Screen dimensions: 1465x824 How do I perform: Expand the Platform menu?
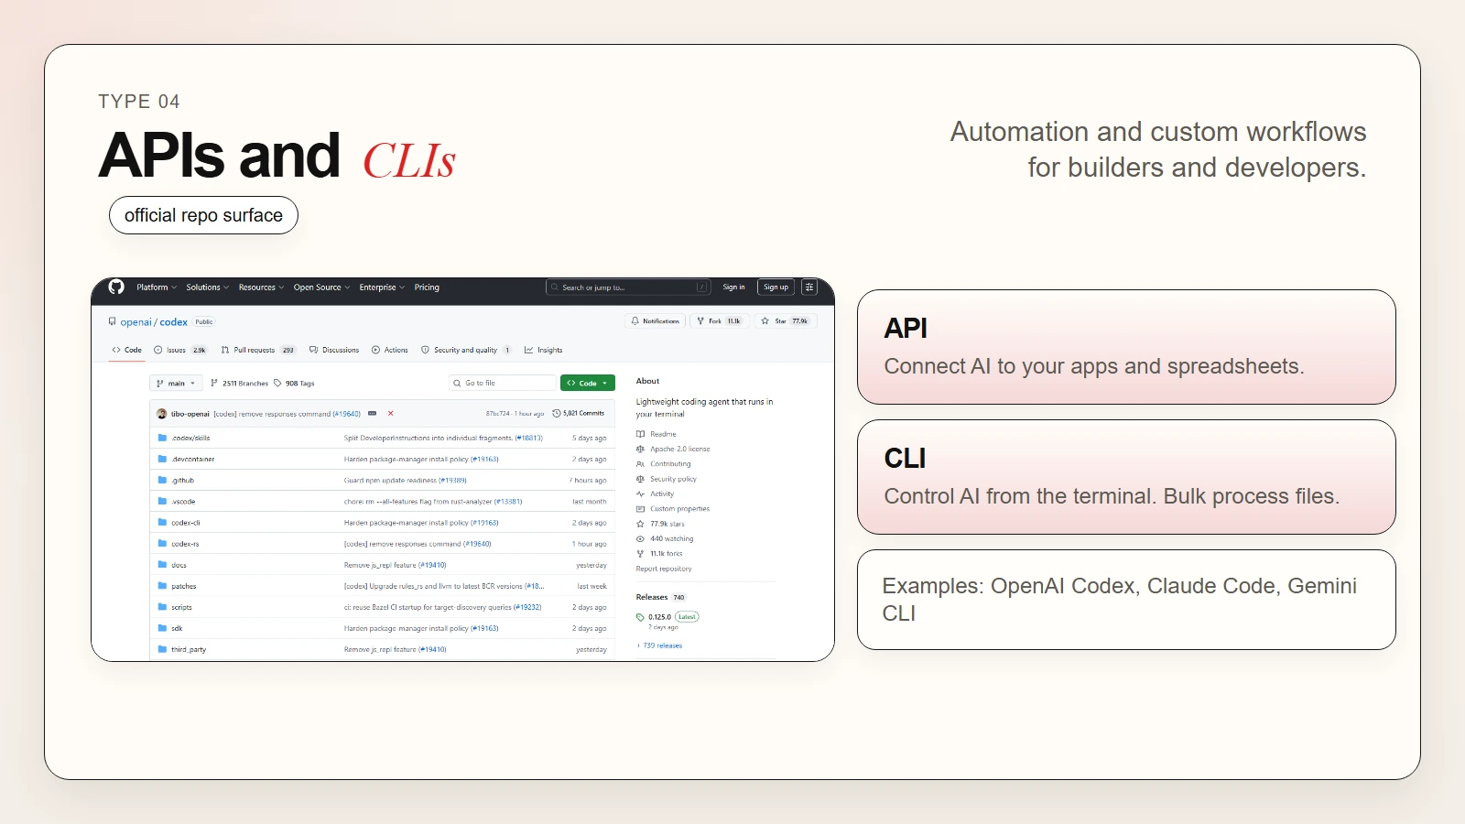coord(157,287)
